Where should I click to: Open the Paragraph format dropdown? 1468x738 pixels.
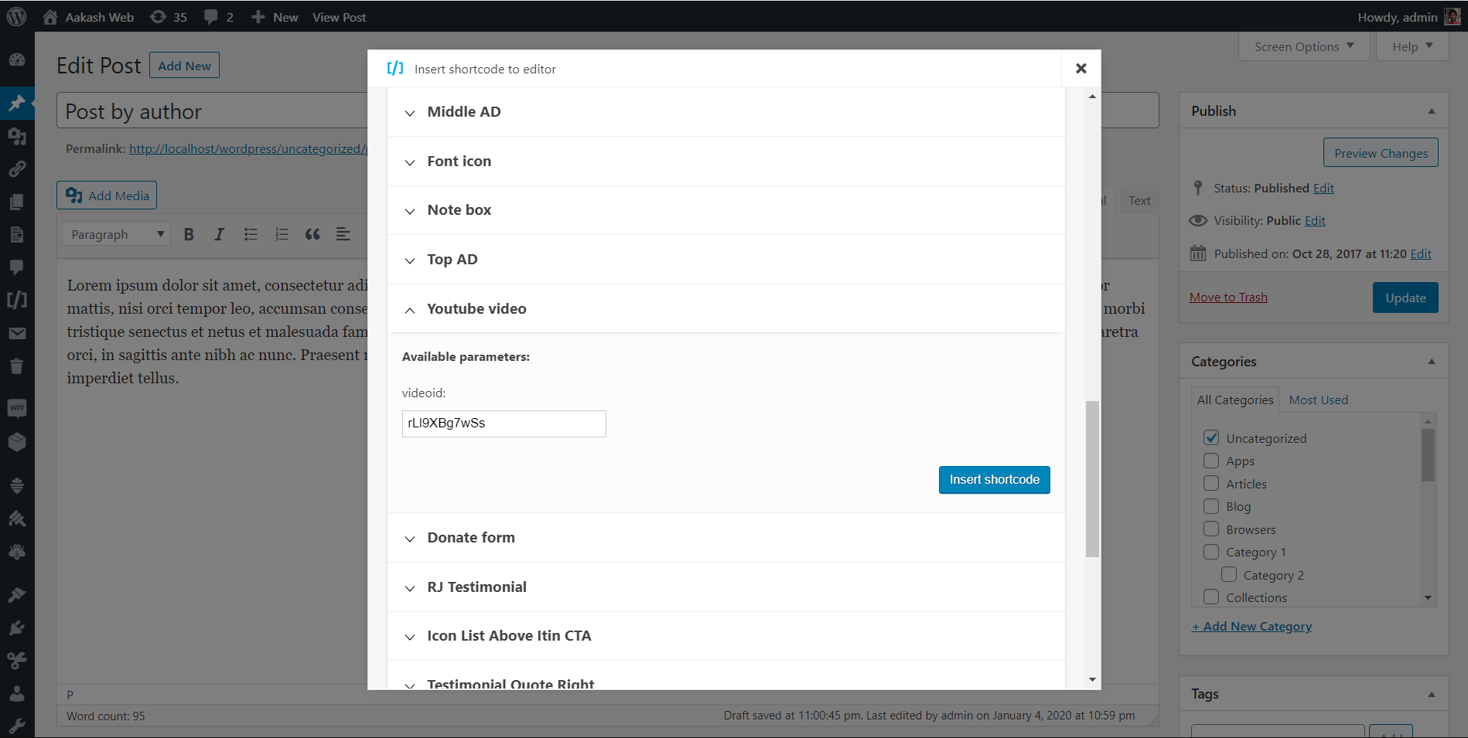pos(116,234)
